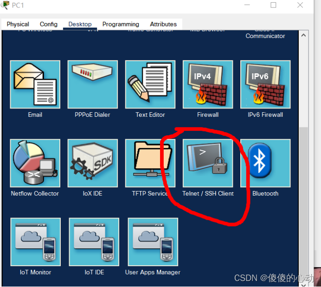
Task: Click the scrollbar up arrow
Action: (303, 35)
